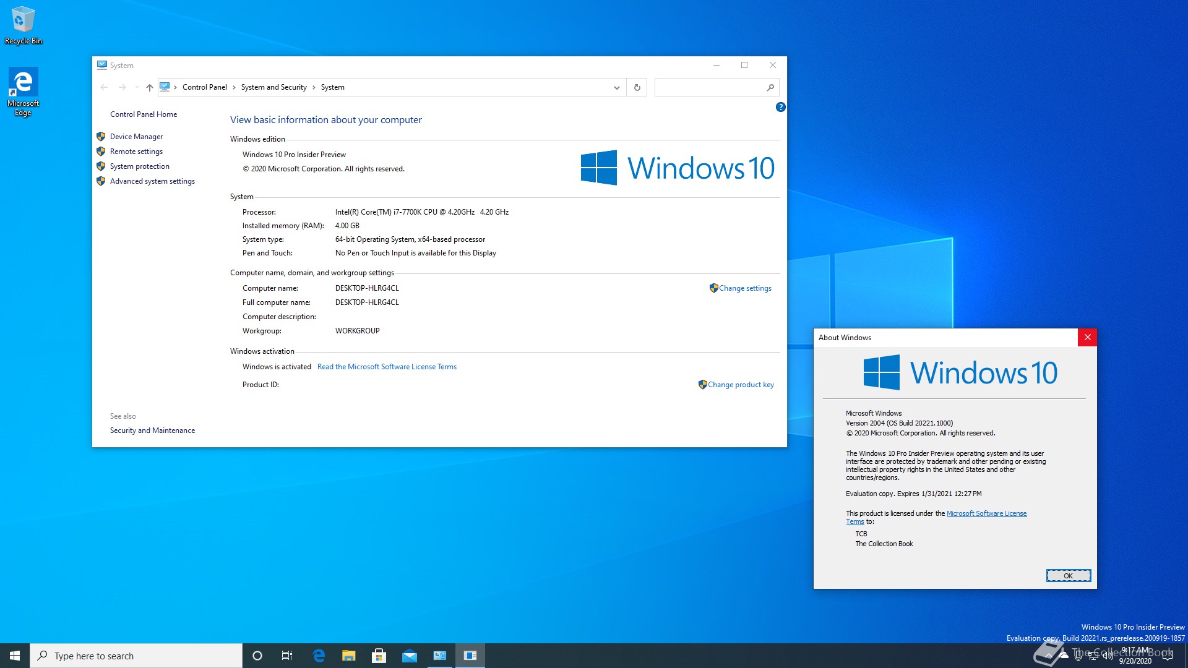Open File Explorer from taskbar
Image resolution: width=1188 pixels, height=668 pixels.
click(349, 656)
